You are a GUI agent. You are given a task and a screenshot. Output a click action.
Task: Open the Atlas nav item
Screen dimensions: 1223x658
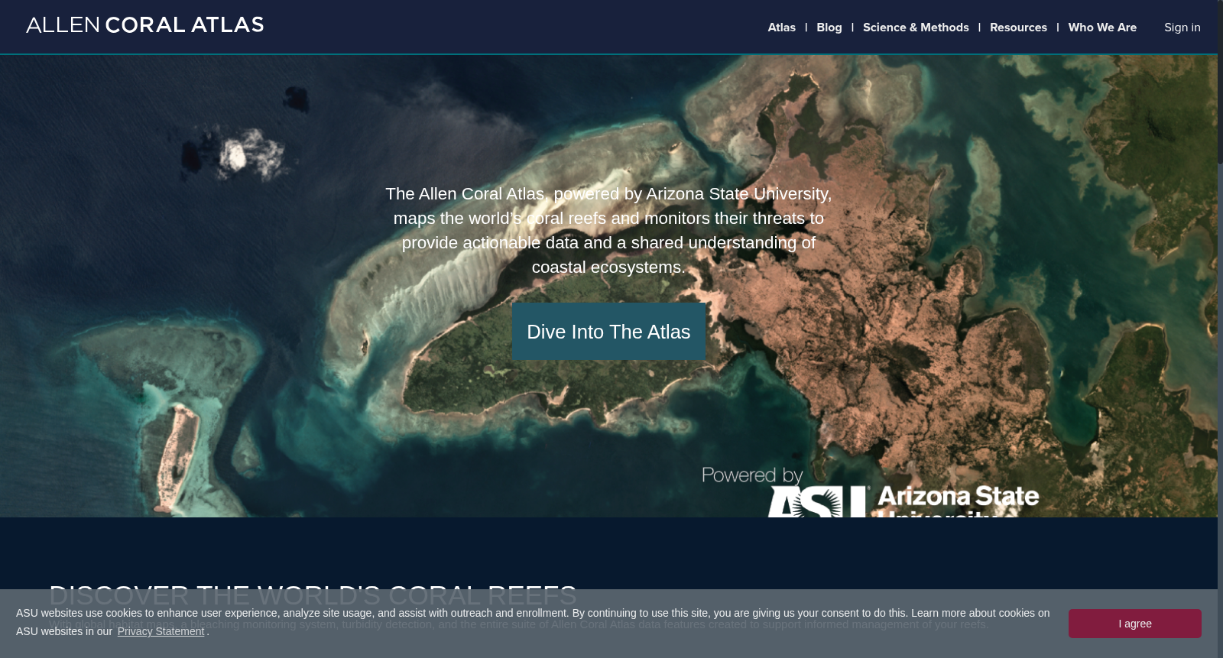tap(781, 28)
